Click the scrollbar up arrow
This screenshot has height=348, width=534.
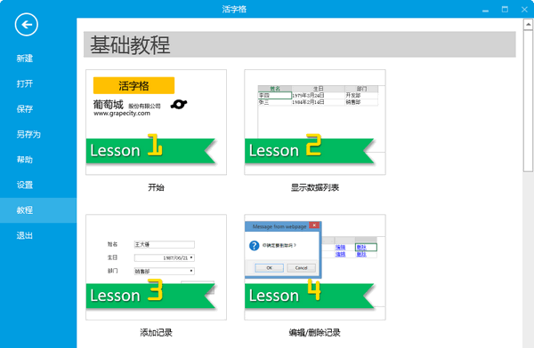tap(528, 25)
